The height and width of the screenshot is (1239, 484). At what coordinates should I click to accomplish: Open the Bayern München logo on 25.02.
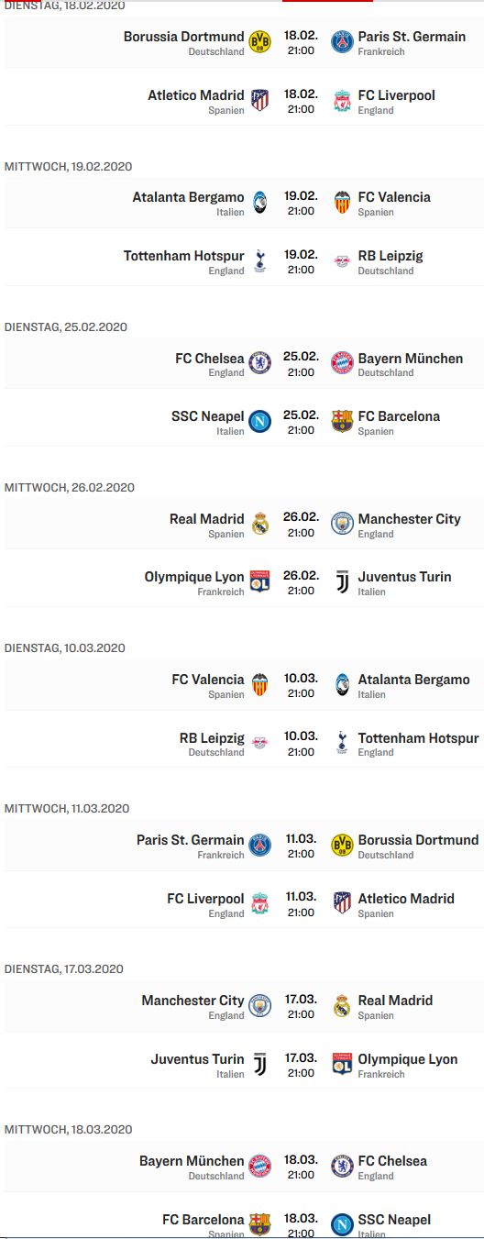pos(342,362)
